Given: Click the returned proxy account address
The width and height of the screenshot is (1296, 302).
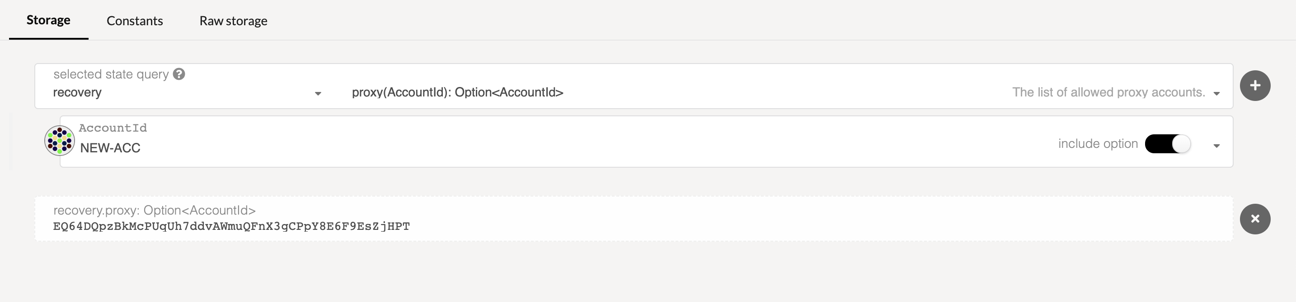Looking at the screenshot, I should (231, 226).
